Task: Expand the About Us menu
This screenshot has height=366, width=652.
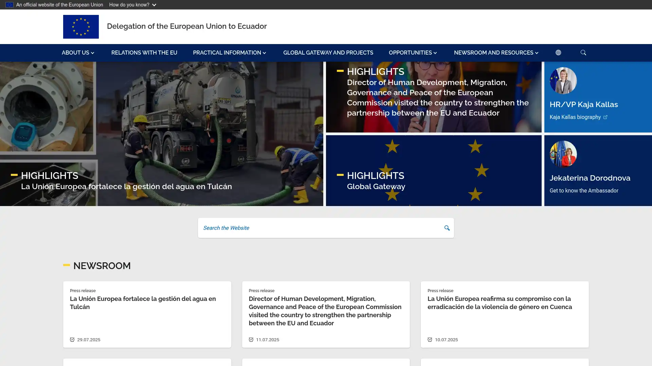Action: (78, 53)
